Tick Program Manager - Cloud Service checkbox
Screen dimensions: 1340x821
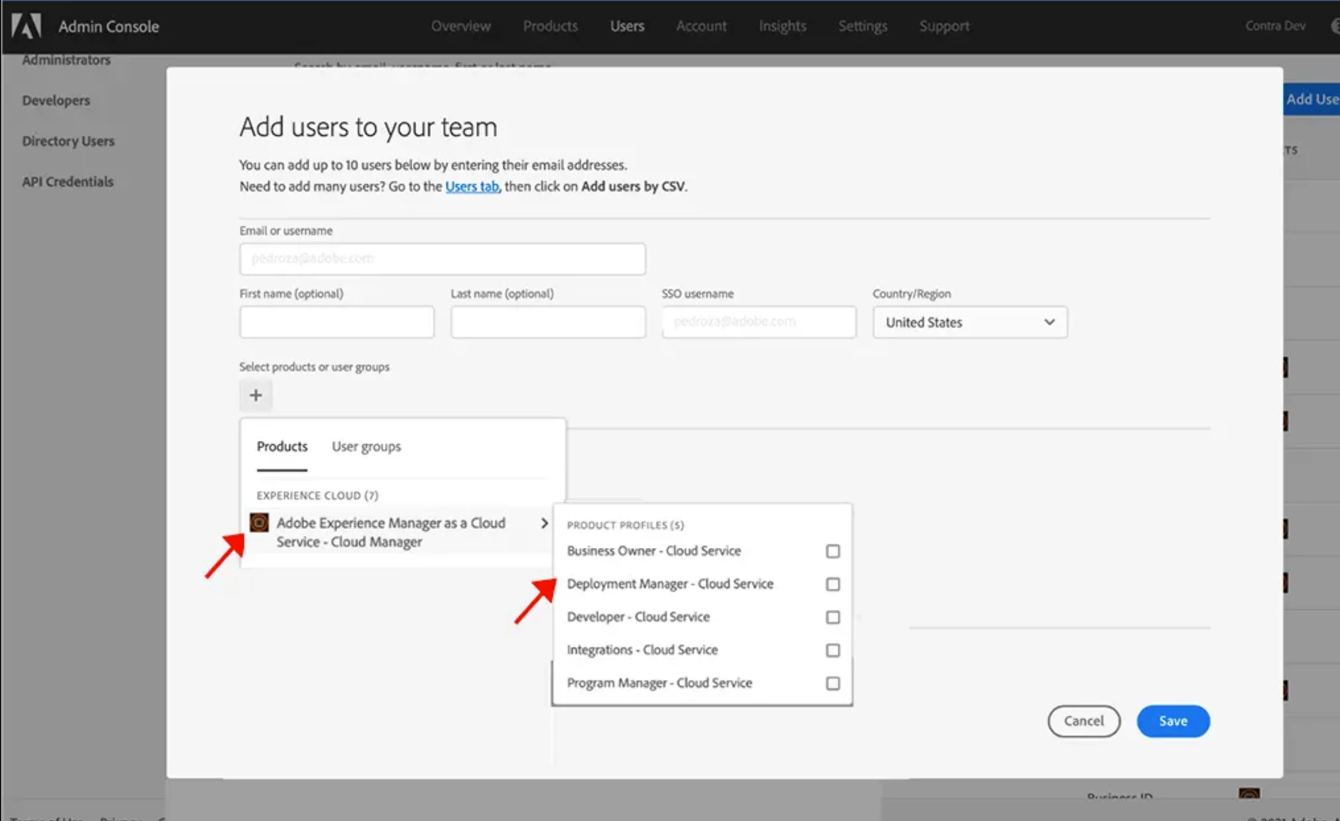pyautogui.click(x=833, y=683)
